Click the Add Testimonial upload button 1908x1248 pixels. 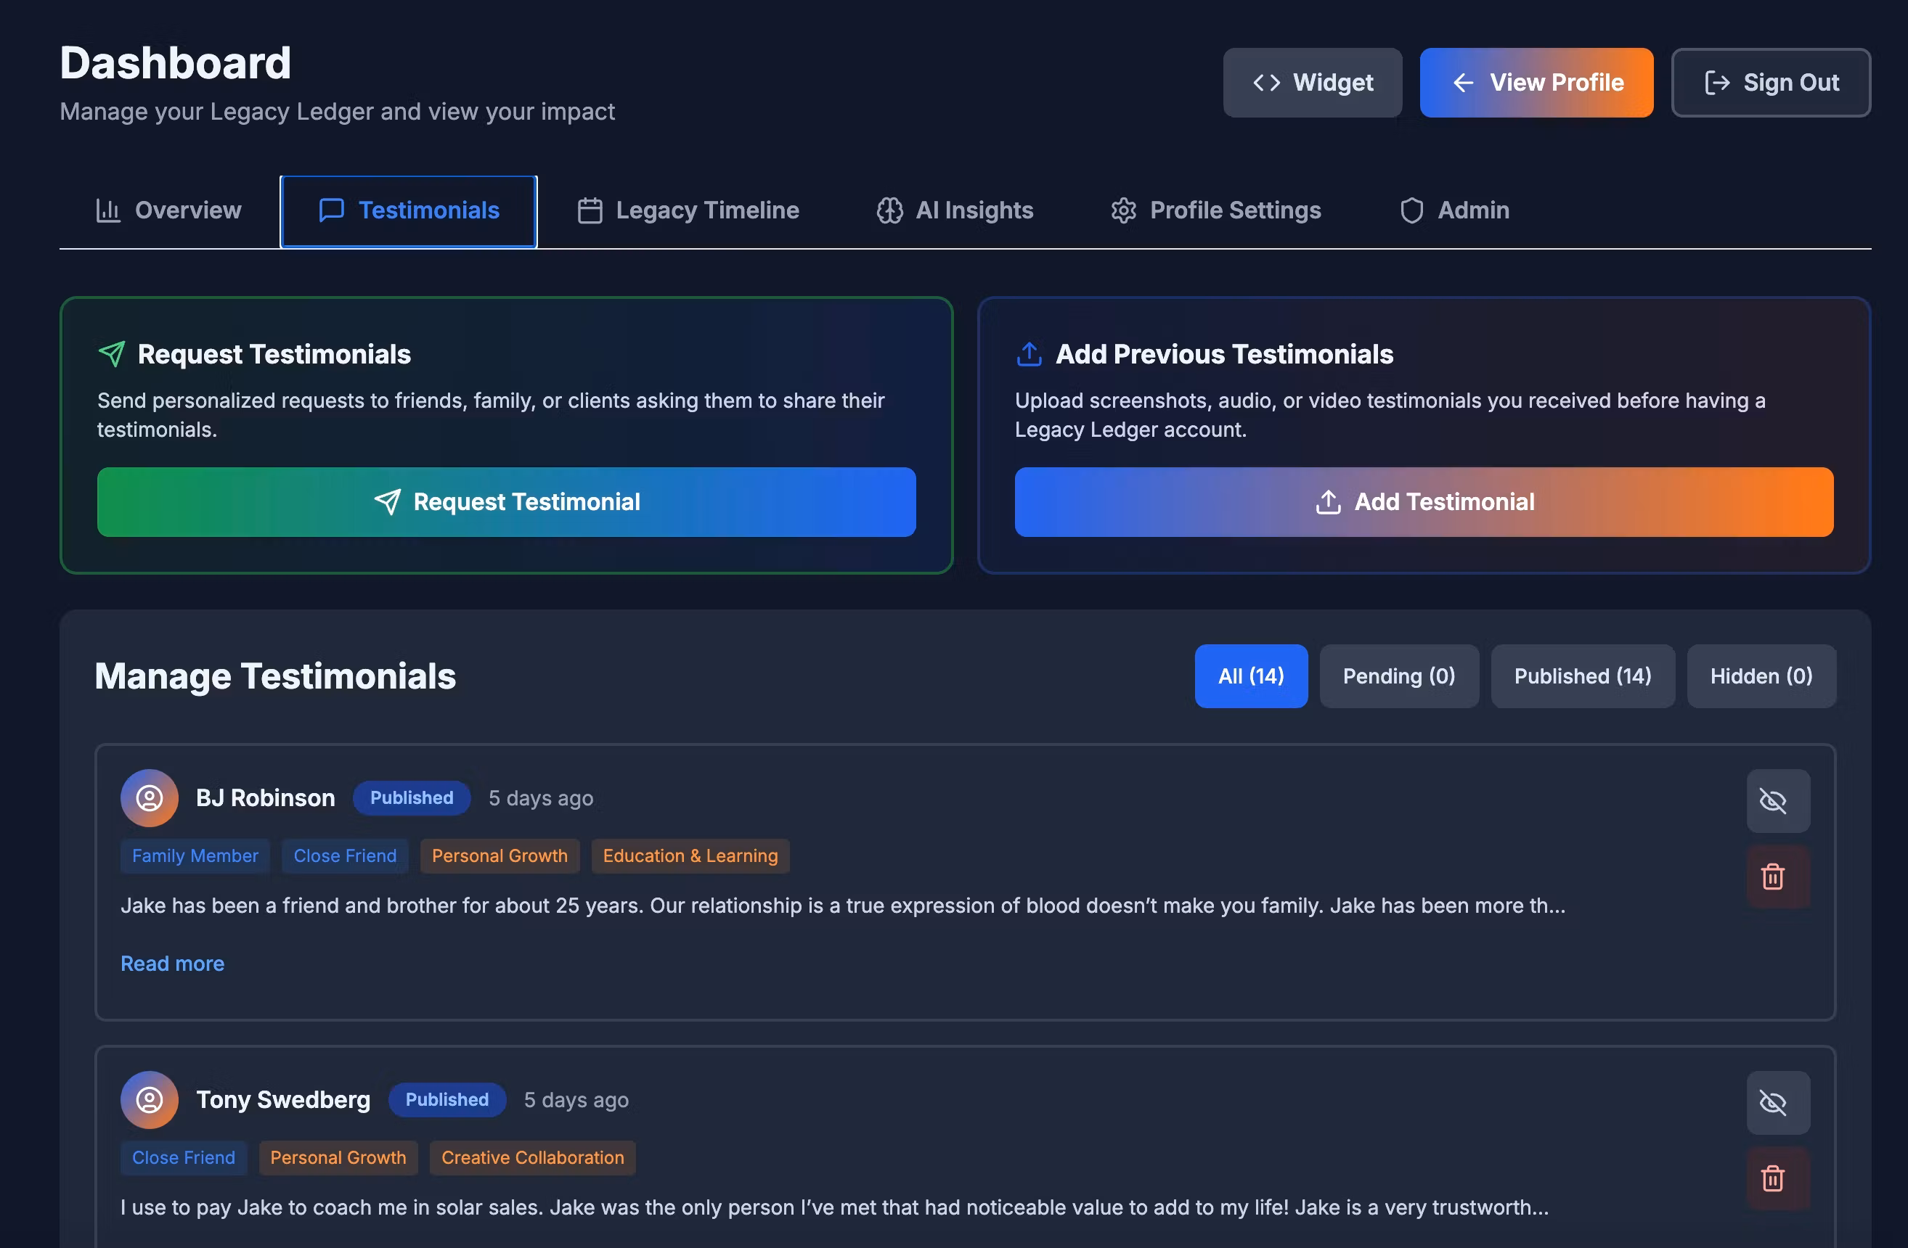(1423, 502)
